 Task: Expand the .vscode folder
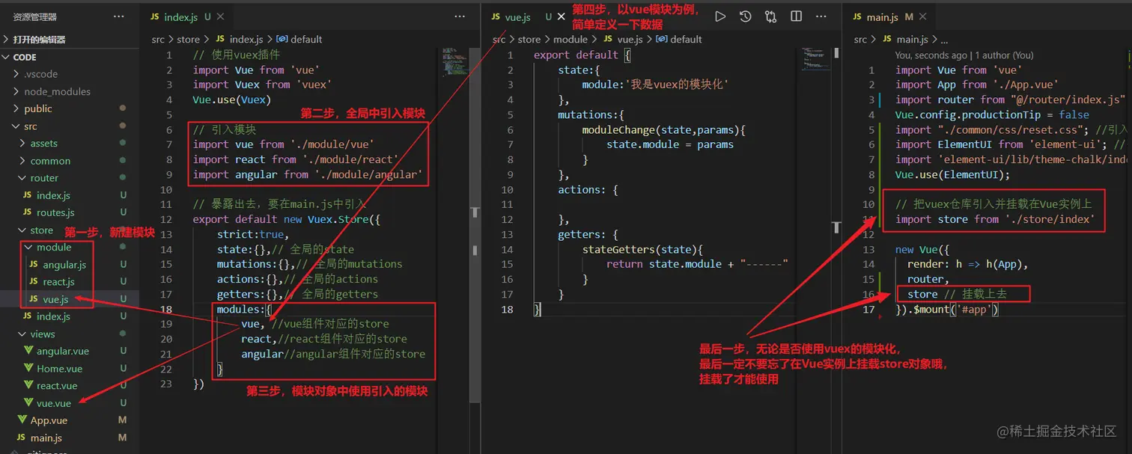point(70,74)
